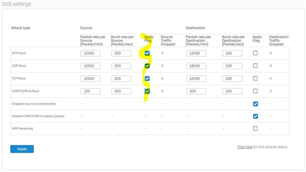306x172 pixels.
Task: Edit UDP flood source burst rate field
Action: [x=121, y=66]
